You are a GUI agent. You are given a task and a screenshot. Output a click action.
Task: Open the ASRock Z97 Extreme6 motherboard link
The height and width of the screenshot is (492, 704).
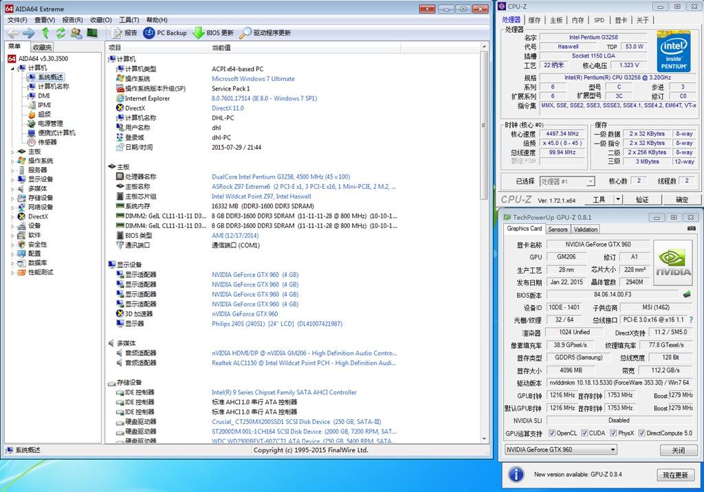click(x=304, y=186)
